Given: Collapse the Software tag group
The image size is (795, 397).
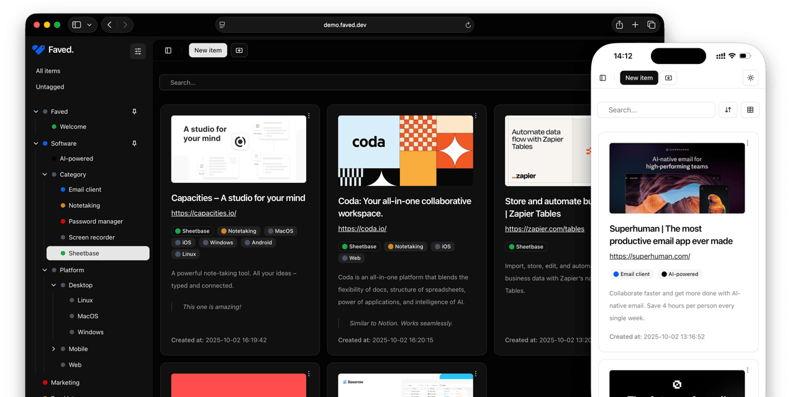Looking at the screenshot, I should (x=36, y=143).
